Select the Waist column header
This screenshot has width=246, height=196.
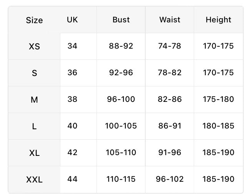170,20
